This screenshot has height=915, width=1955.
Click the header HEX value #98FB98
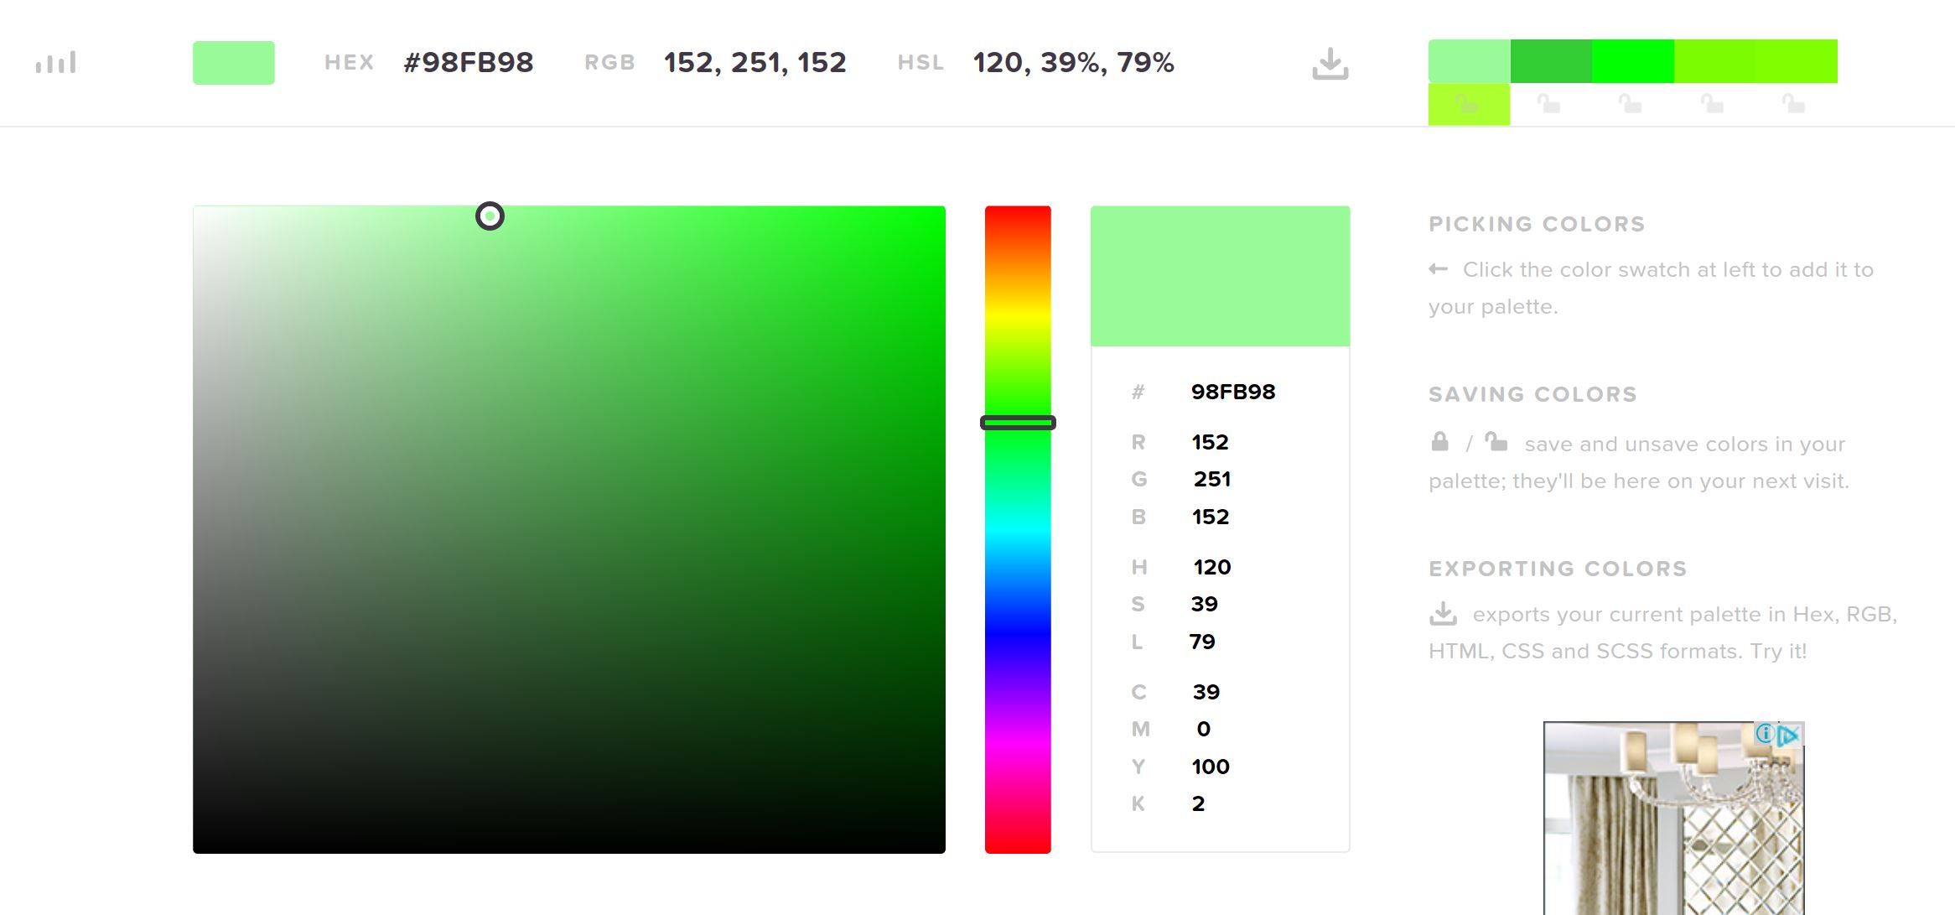point(468,63)
